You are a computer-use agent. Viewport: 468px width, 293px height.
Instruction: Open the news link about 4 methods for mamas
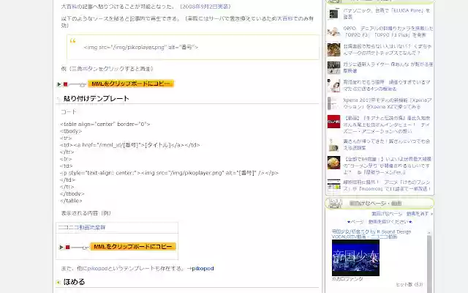[387, 86]
